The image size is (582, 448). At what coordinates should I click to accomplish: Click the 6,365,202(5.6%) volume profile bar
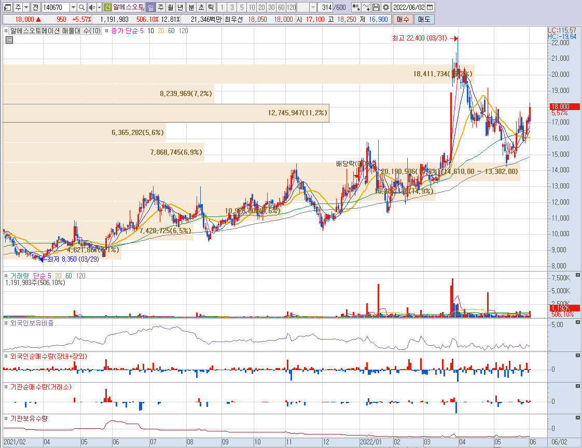tap(84, 132)
